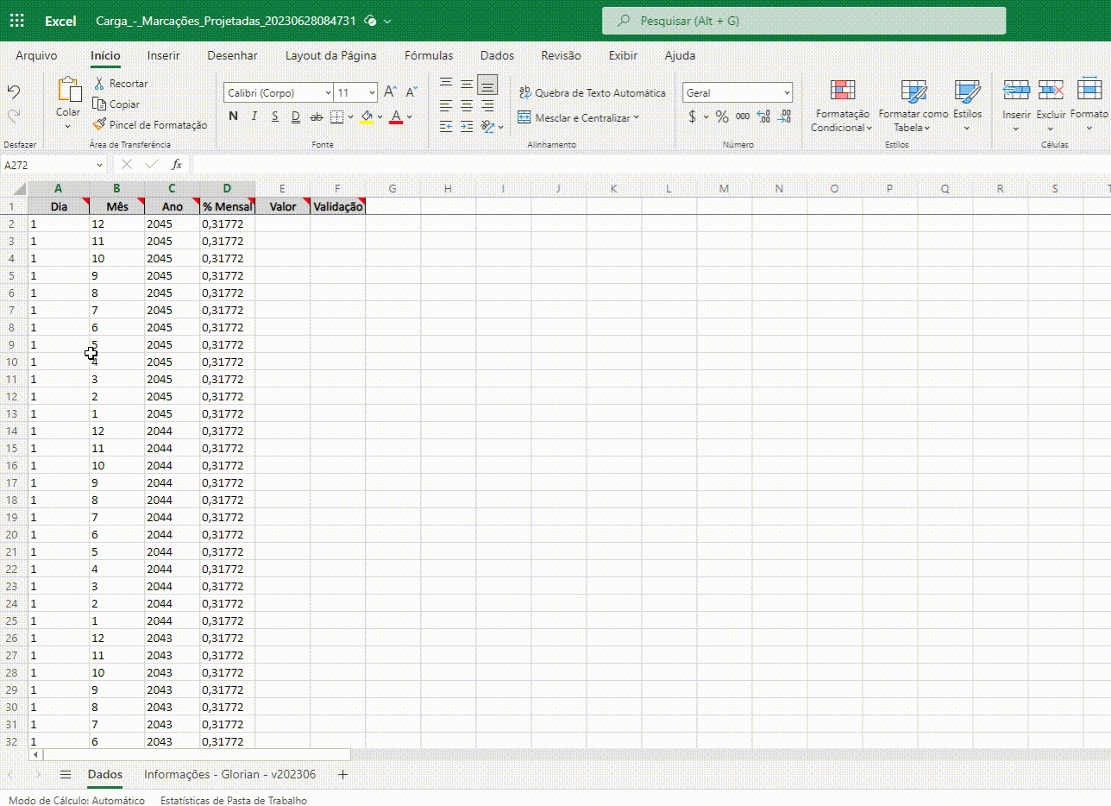Image resolution: width=1111 pixels, height=806 pixels.
Task: Open the all sheets list icon
Action: pos(66,774)
